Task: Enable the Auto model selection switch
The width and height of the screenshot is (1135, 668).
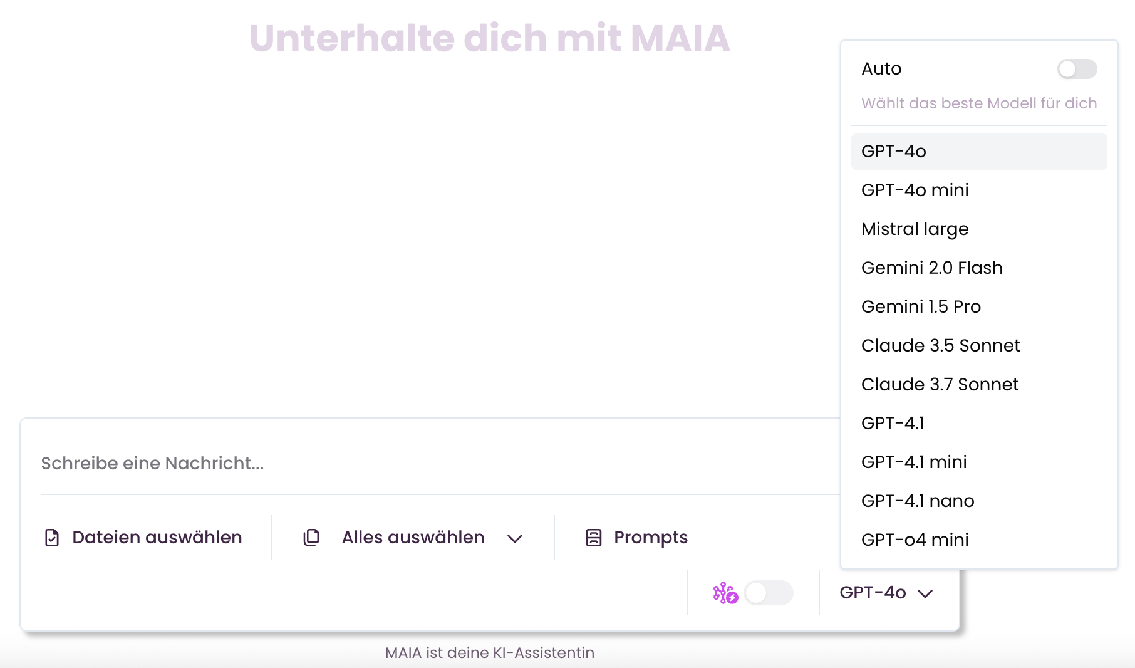Action: point(1077,69)
